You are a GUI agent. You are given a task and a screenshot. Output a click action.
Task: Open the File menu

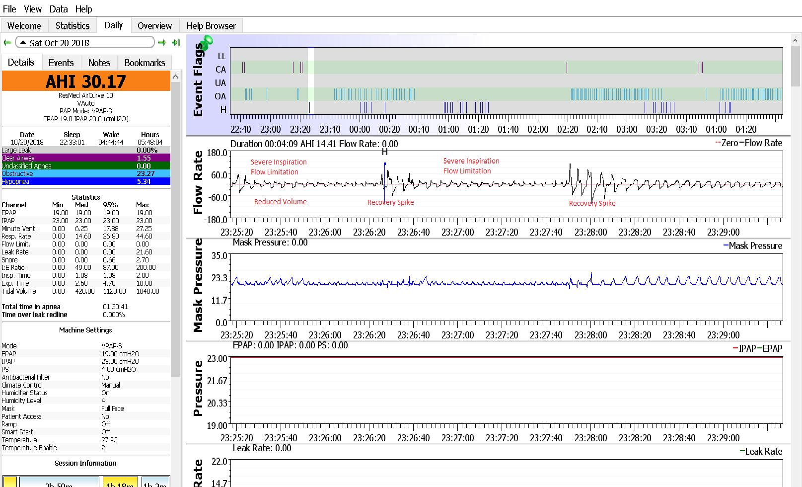[9, 9]
